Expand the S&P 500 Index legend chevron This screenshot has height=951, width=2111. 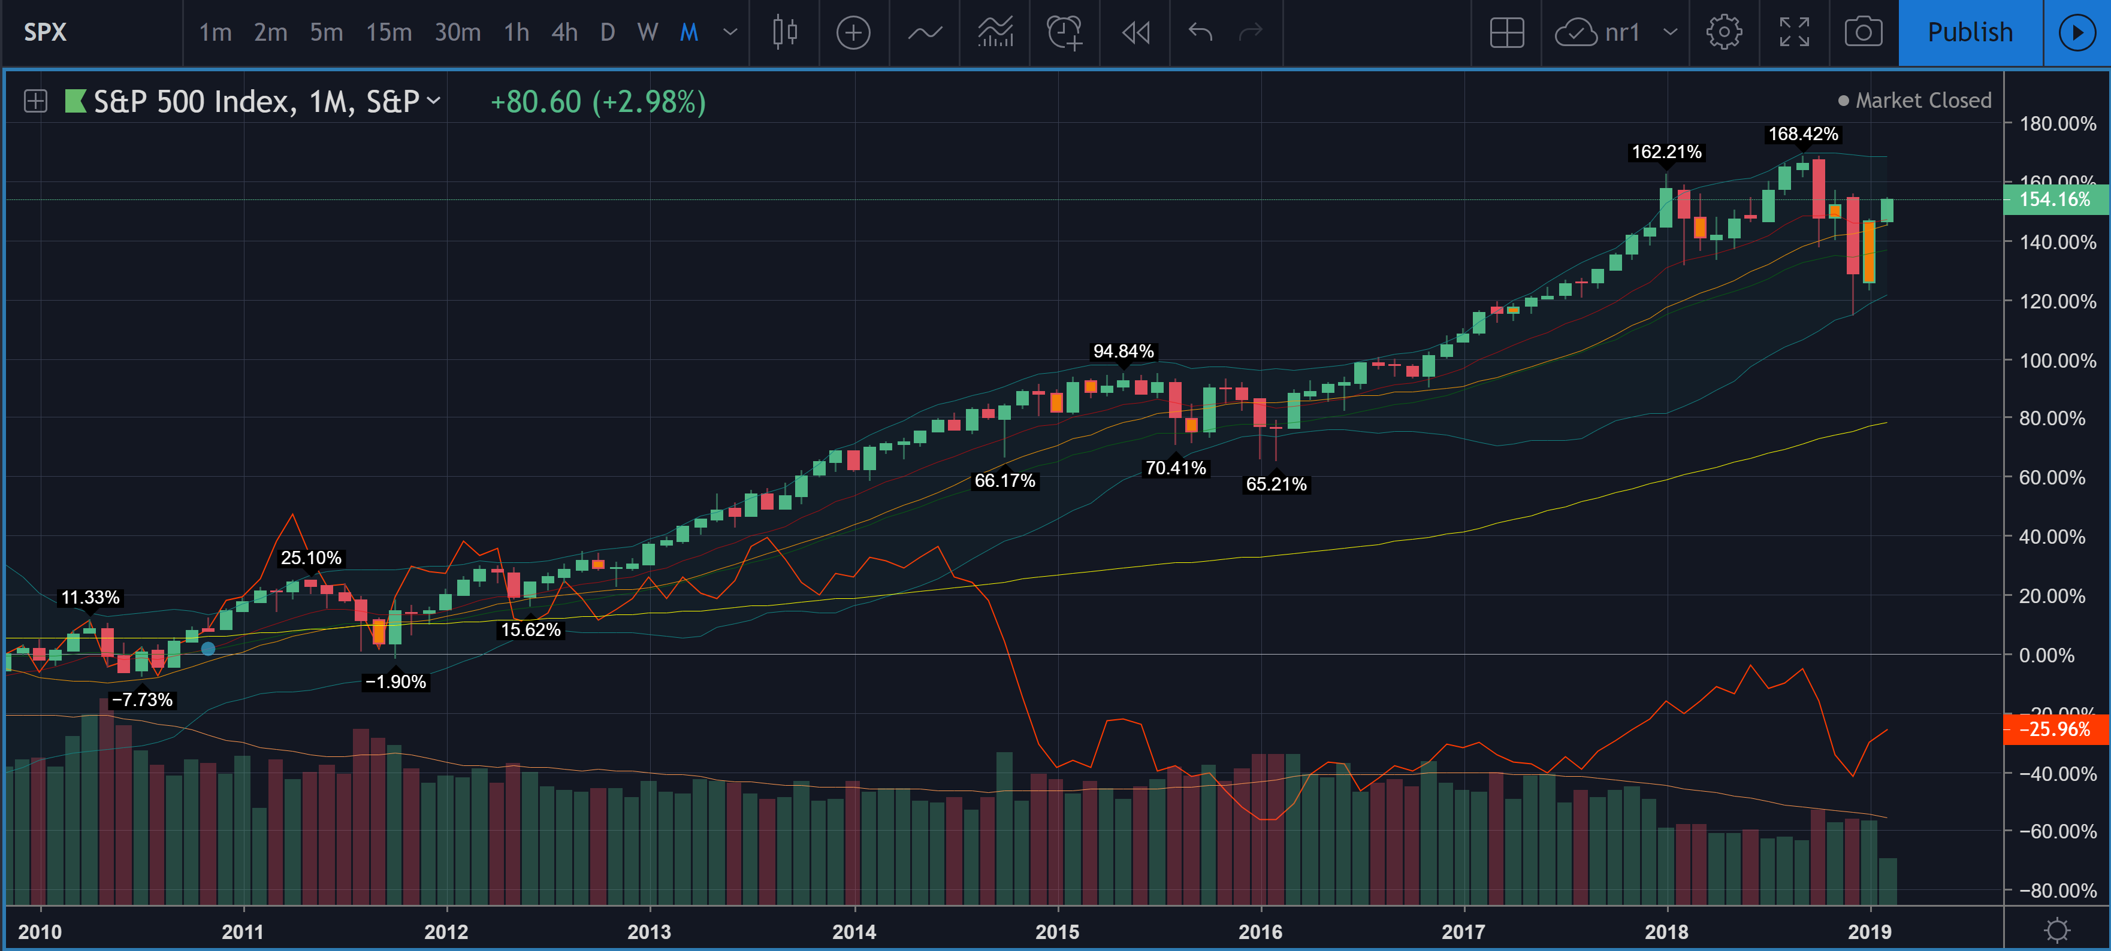pos(434,101)
